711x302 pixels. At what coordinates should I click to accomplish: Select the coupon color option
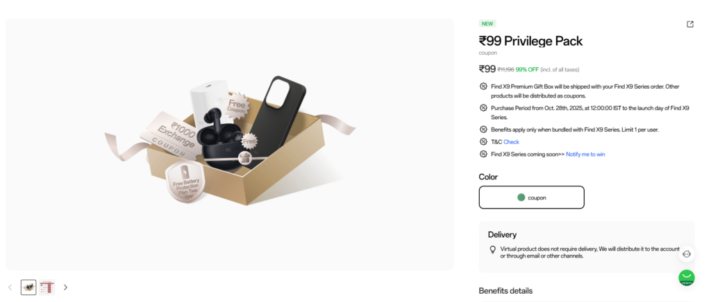click(531, 197)
